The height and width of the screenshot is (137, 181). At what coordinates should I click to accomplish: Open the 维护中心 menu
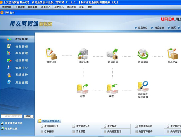click(x=59, y=7)
